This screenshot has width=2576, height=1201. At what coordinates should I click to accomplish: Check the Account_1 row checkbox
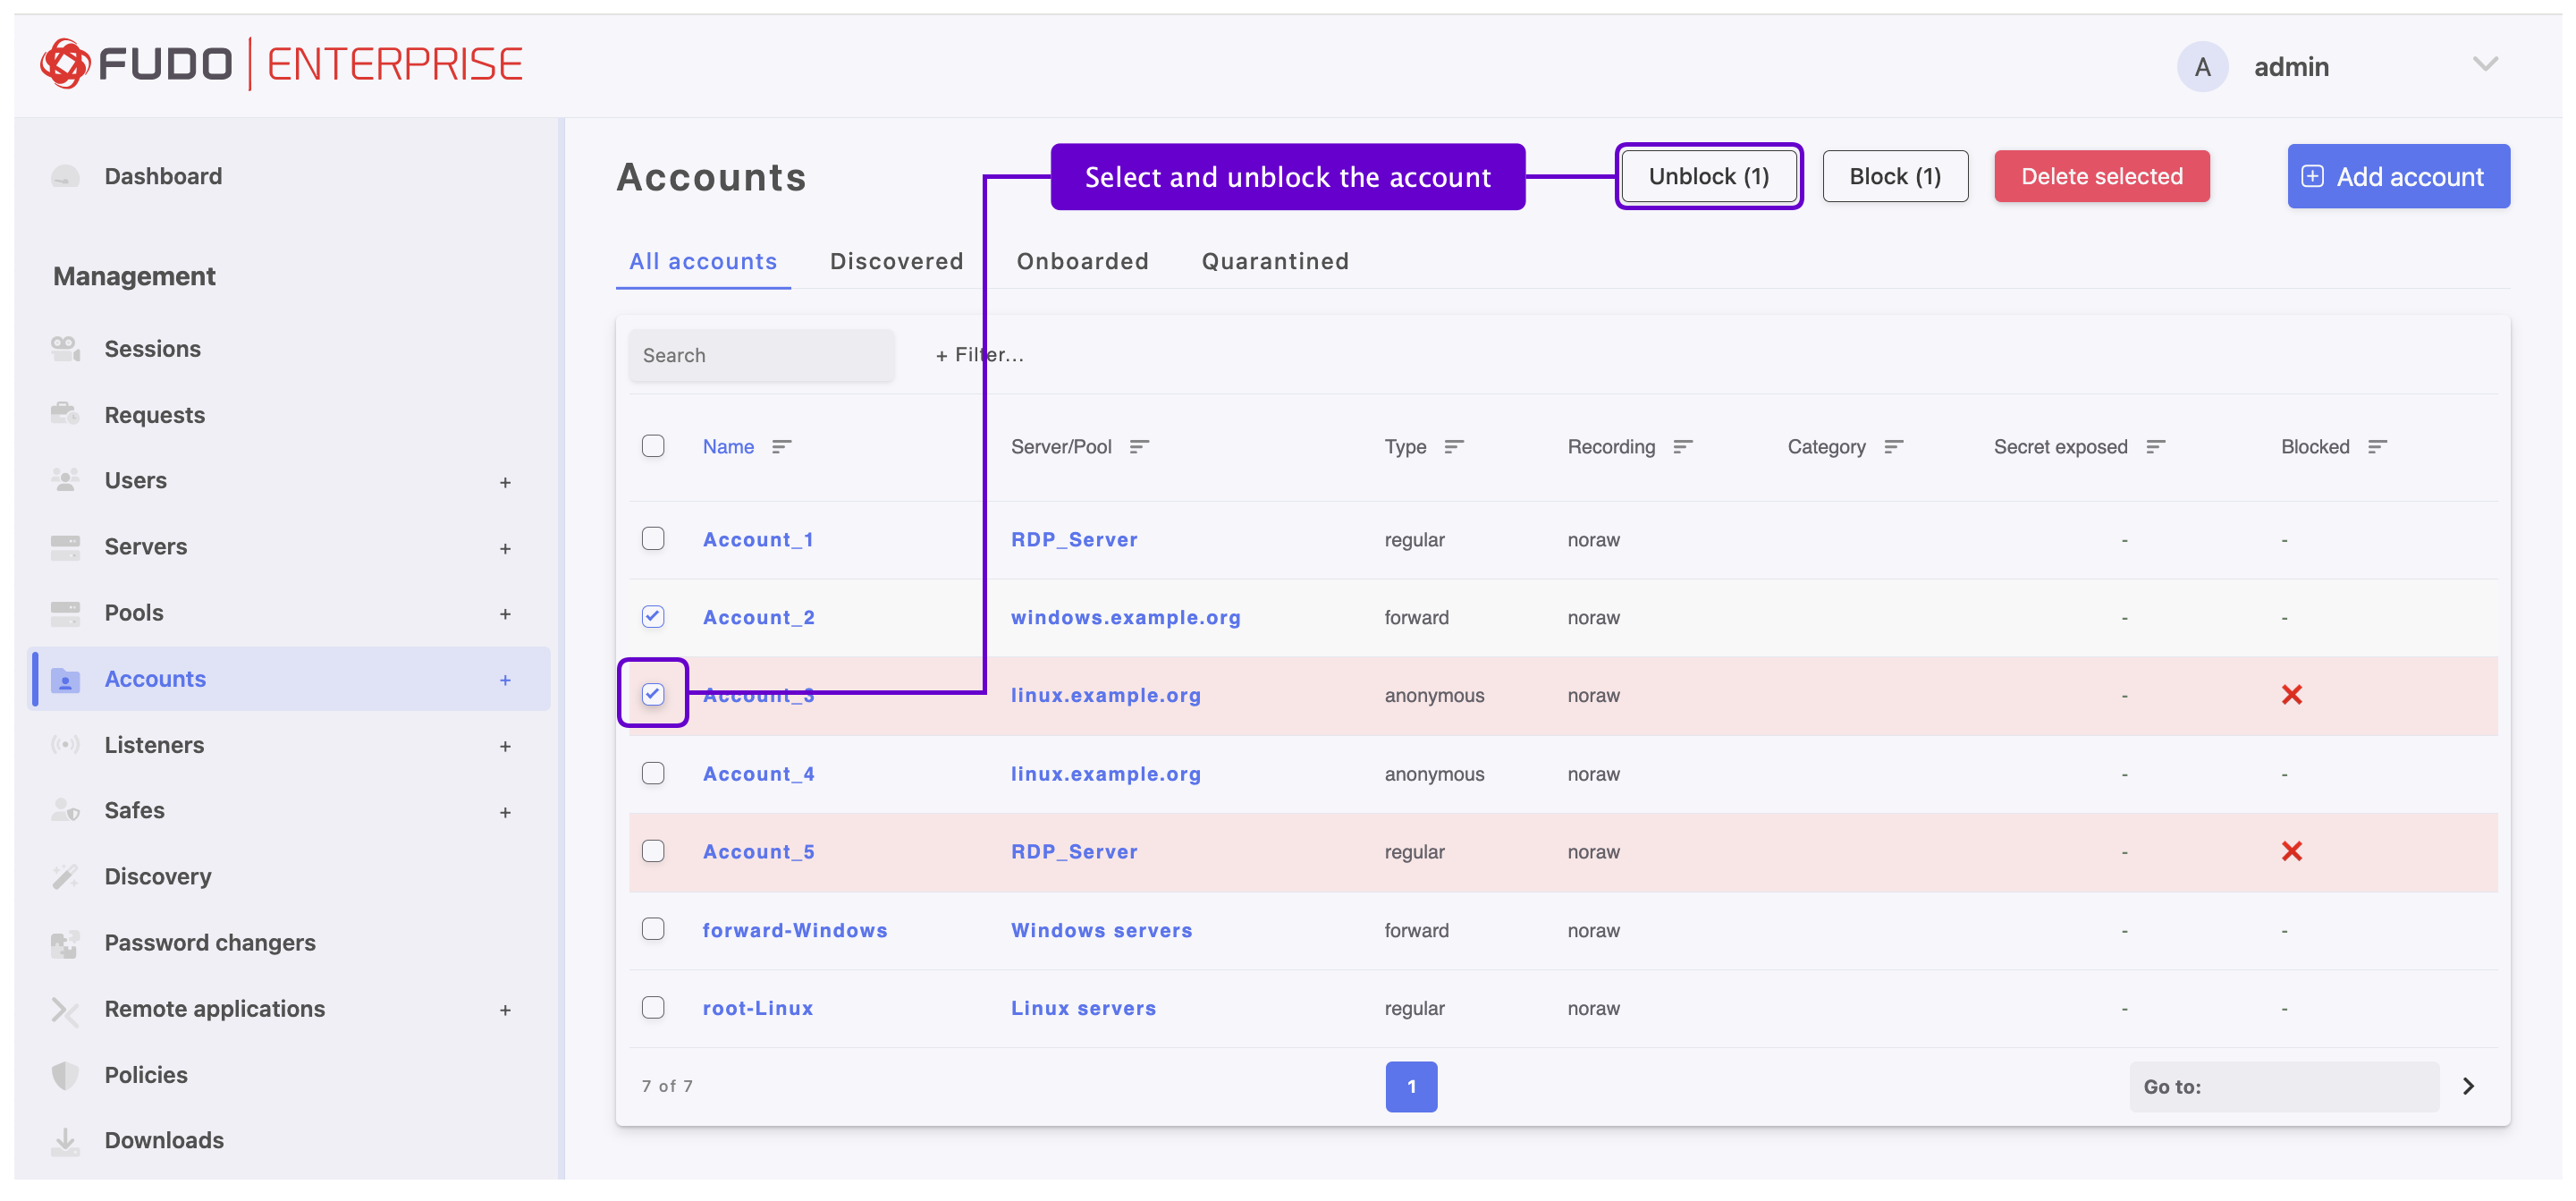(653, 539)
